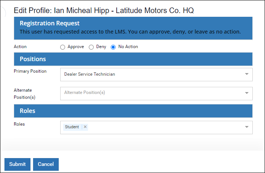The image size is (265, 173).
Task: Click the Positions section header
Action: [x=33, y=59]
